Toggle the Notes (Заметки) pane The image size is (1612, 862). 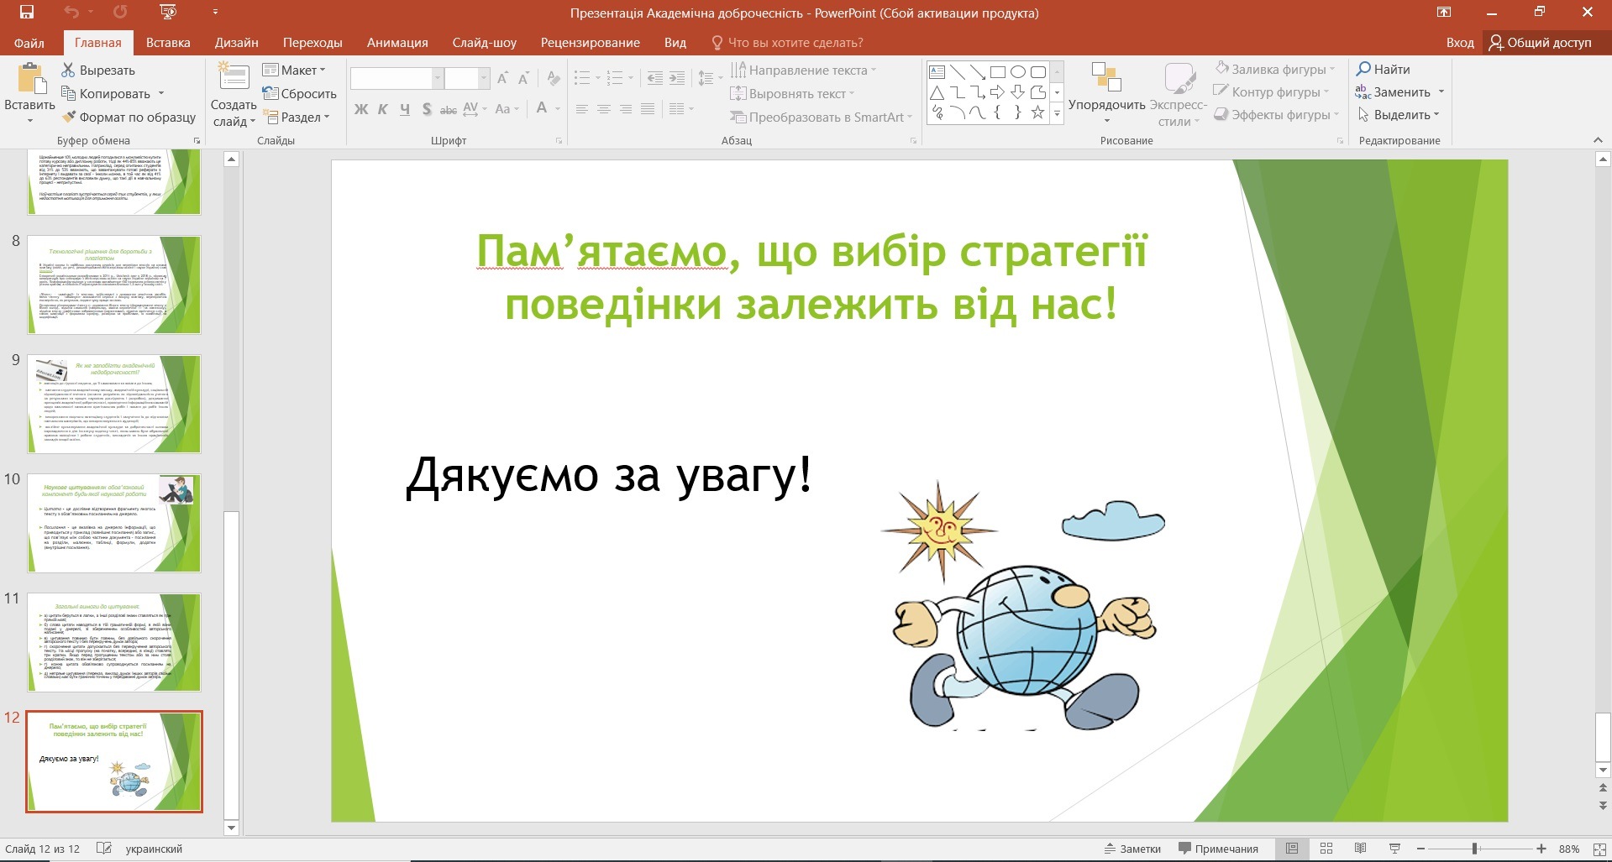click(x=1132, y=849)
